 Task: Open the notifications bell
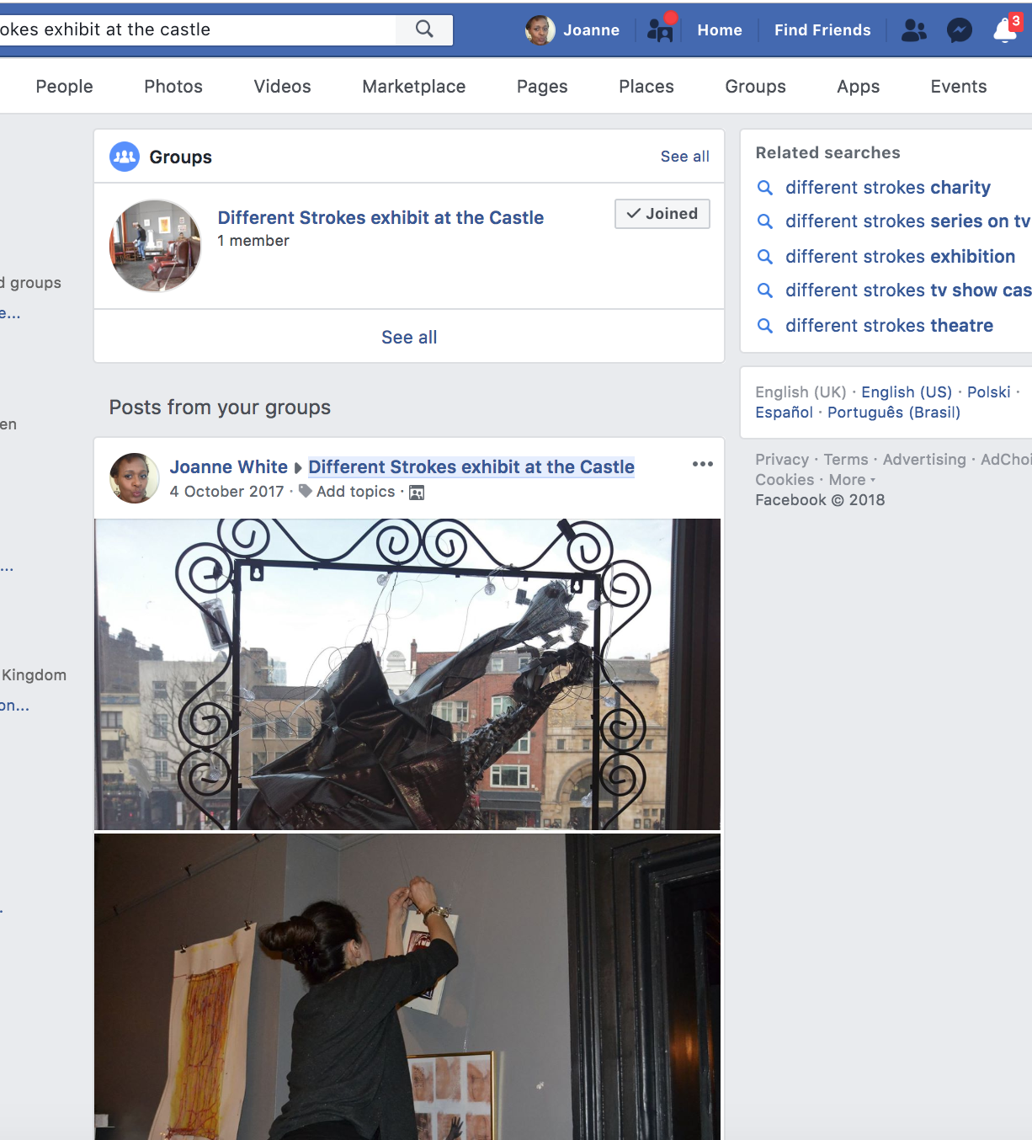[1004, 30]
